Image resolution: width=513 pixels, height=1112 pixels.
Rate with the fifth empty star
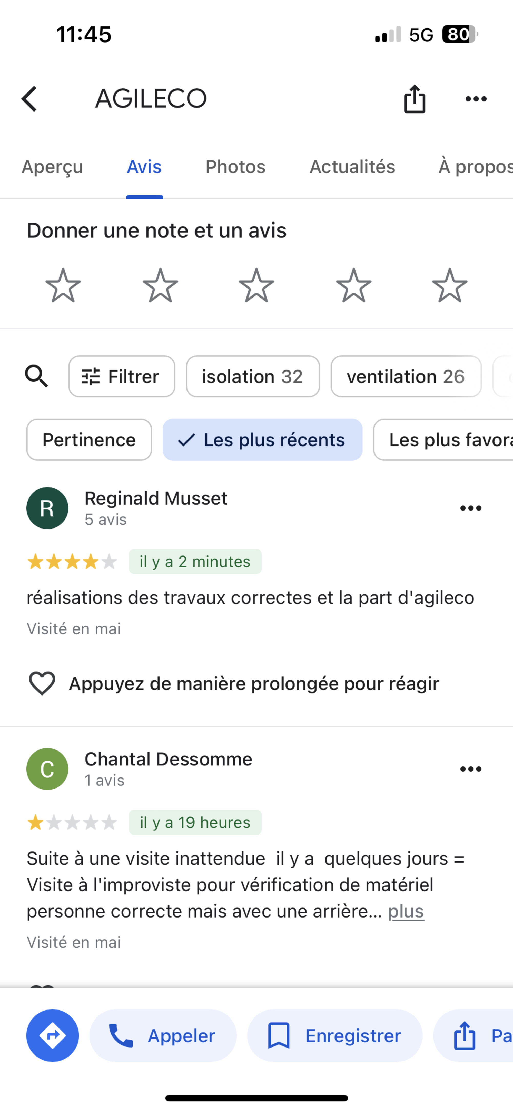[450, 285]
